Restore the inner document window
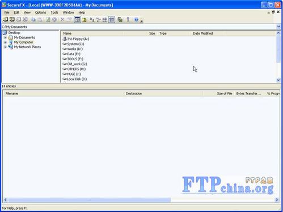The image size is (283, 212). tap(273, 12)
